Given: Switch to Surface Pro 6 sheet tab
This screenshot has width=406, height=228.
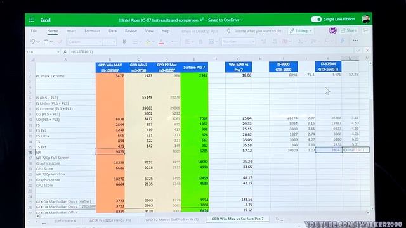Looking at the screenshot, I should pyautogui.click(x=65, y=221).
